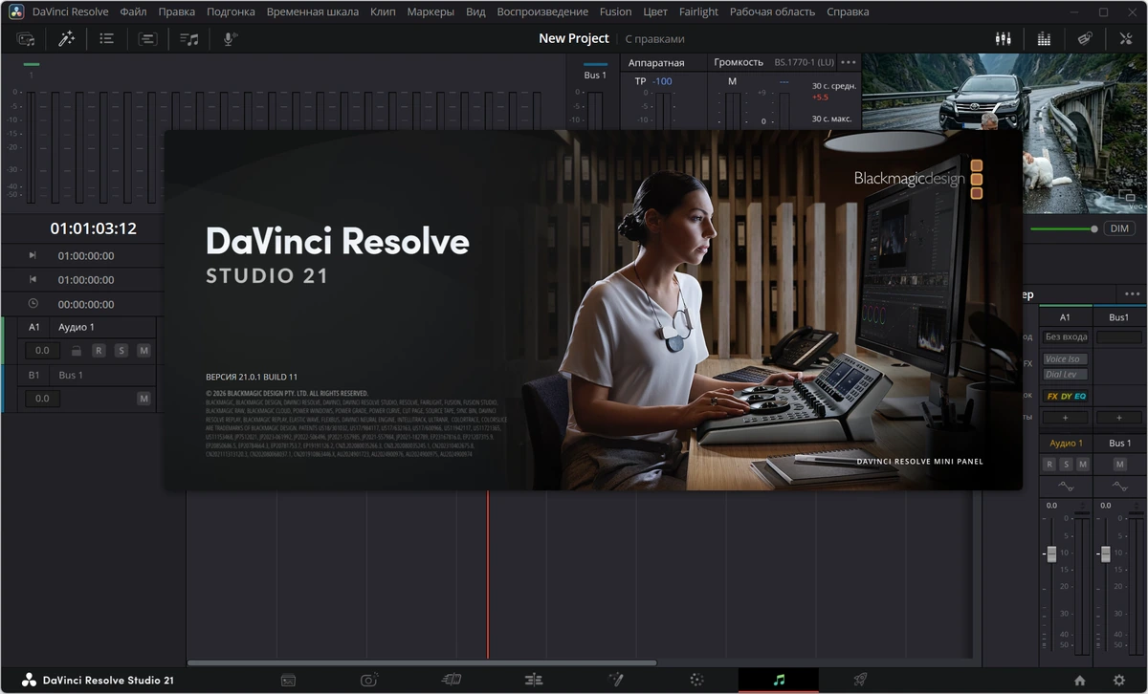This screenshot has width=1148, height=694.
Task: Open loudness meter options three-dots menu
Action: [x=849, y=62]
